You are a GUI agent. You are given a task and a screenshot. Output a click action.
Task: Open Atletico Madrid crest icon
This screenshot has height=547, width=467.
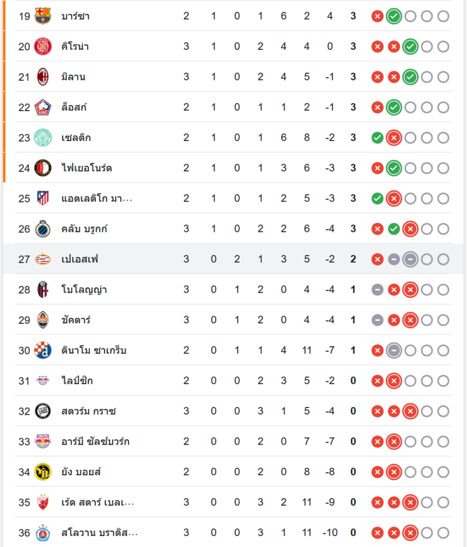tap(42, 199)
